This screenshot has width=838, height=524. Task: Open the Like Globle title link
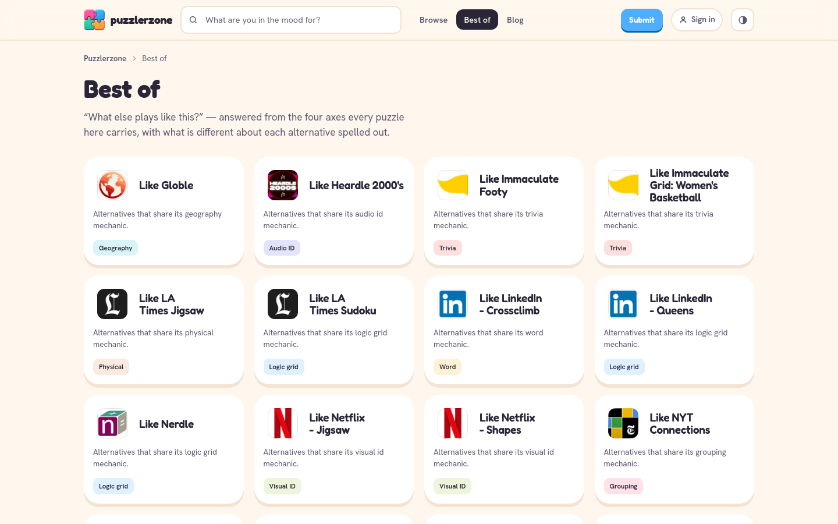tap(166, 185)
